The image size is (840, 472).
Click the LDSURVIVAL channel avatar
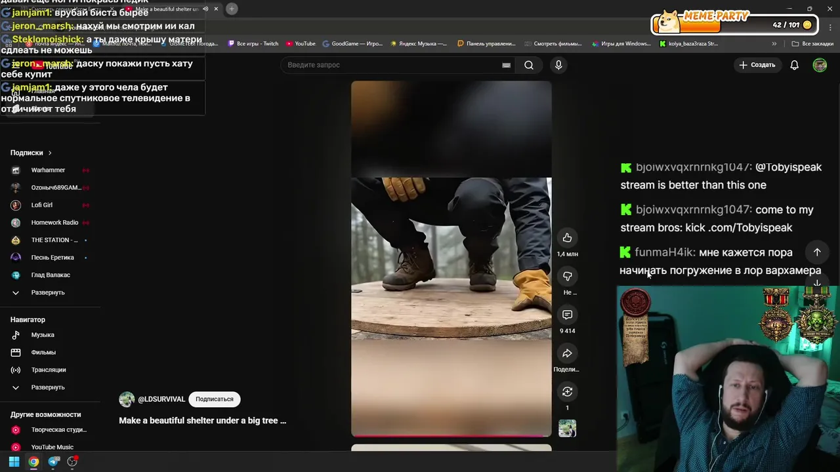tap(127, 399)
